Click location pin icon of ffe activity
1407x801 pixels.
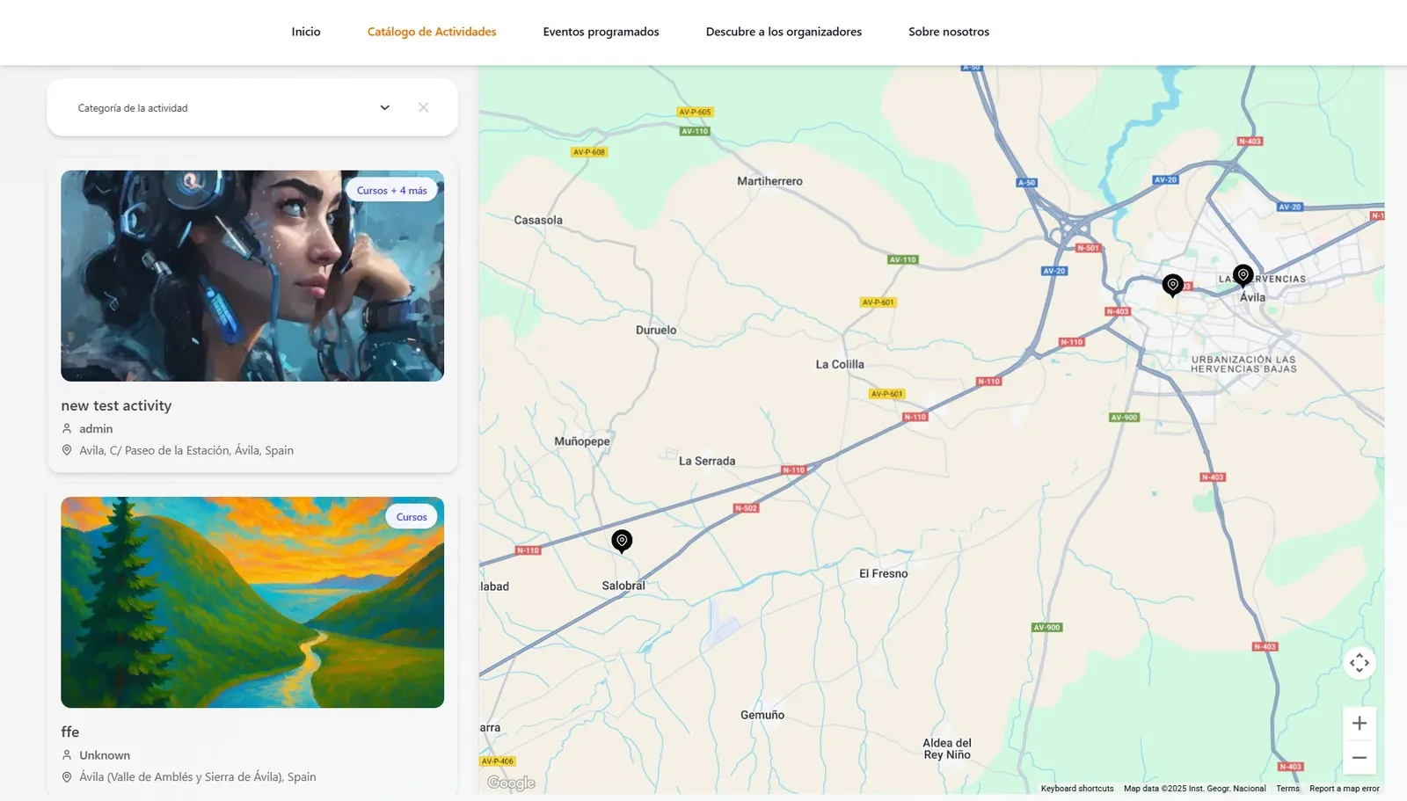pyautogui.click(x=67, y=777)
